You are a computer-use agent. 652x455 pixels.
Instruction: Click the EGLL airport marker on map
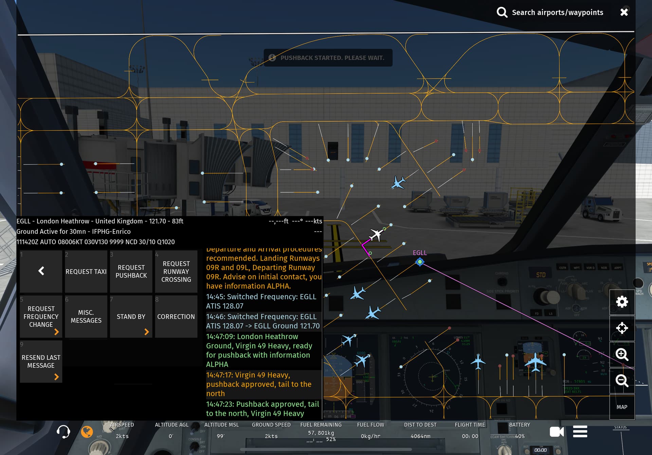coord(420,262)
